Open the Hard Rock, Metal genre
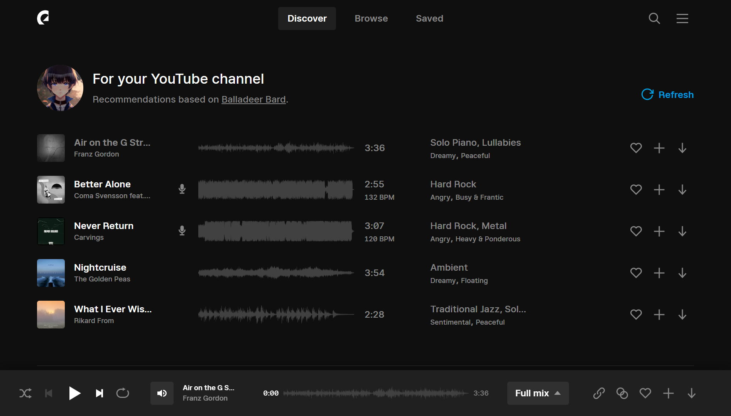The image size is (731, 416). click(468, 226)
